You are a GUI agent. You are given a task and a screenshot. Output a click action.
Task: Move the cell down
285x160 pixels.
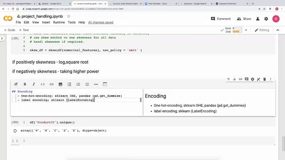tap(235, 79)
